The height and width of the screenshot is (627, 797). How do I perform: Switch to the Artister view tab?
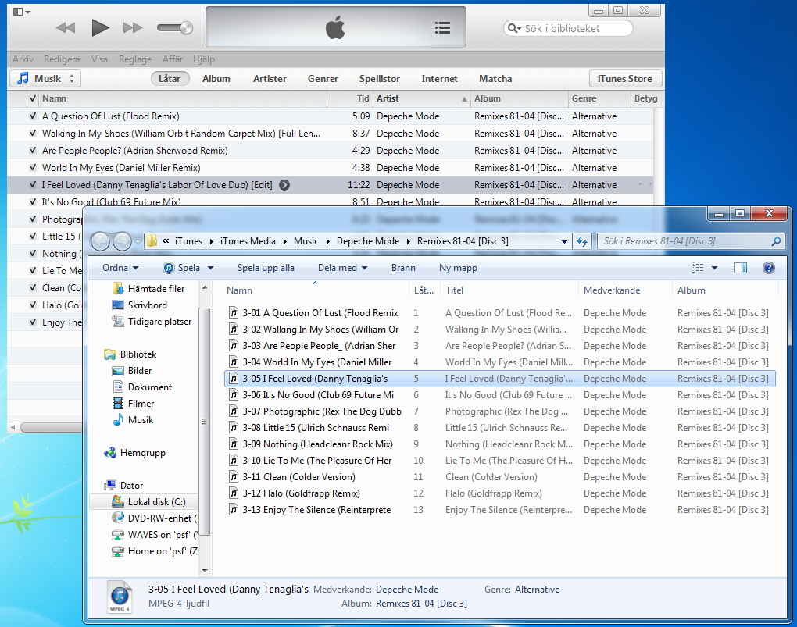click(x=270, y=79)
